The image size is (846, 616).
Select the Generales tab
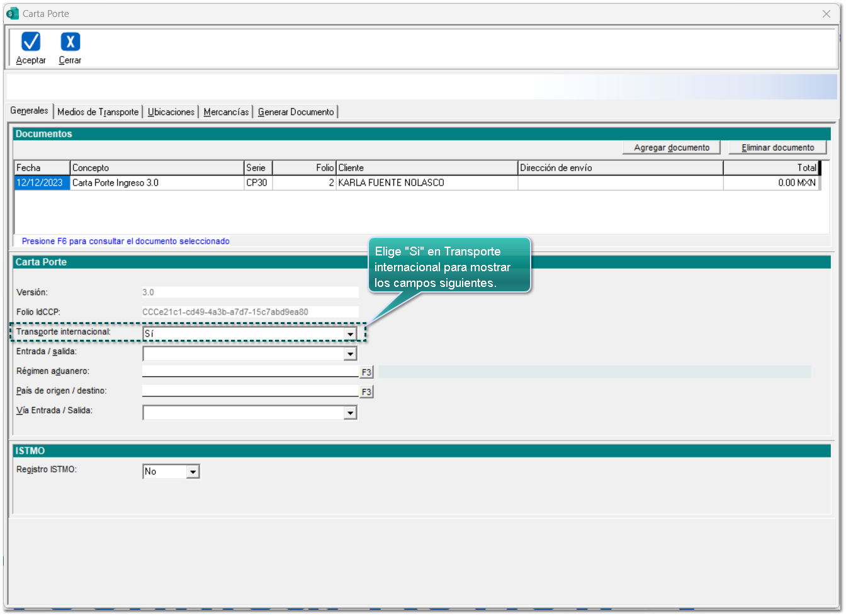pyautogui.click(x=29, y=111)
